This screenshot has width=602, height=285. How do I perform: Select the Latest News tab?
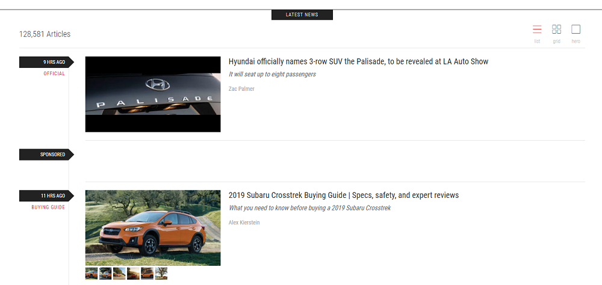(302, 14)
